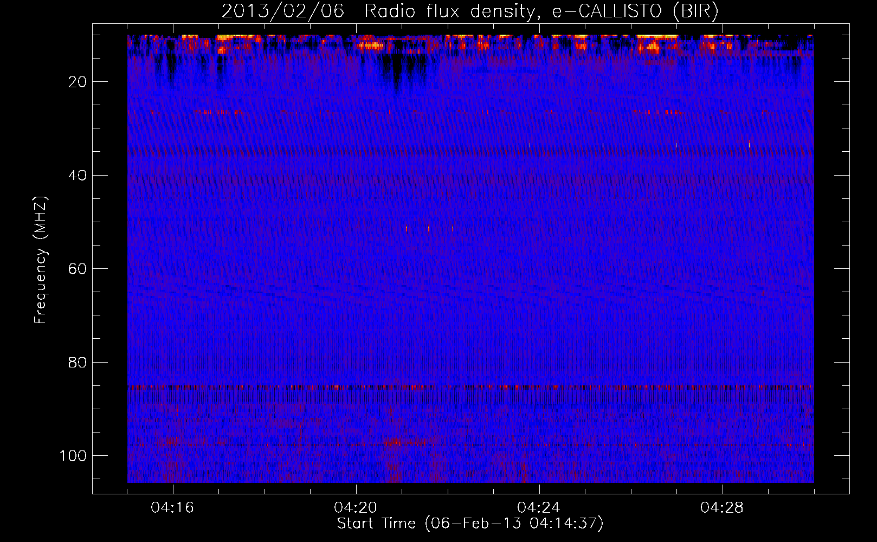Click the 04:24 time tick label
The height and width of the screenshot is (542, 877).
[x=539, y=508]
